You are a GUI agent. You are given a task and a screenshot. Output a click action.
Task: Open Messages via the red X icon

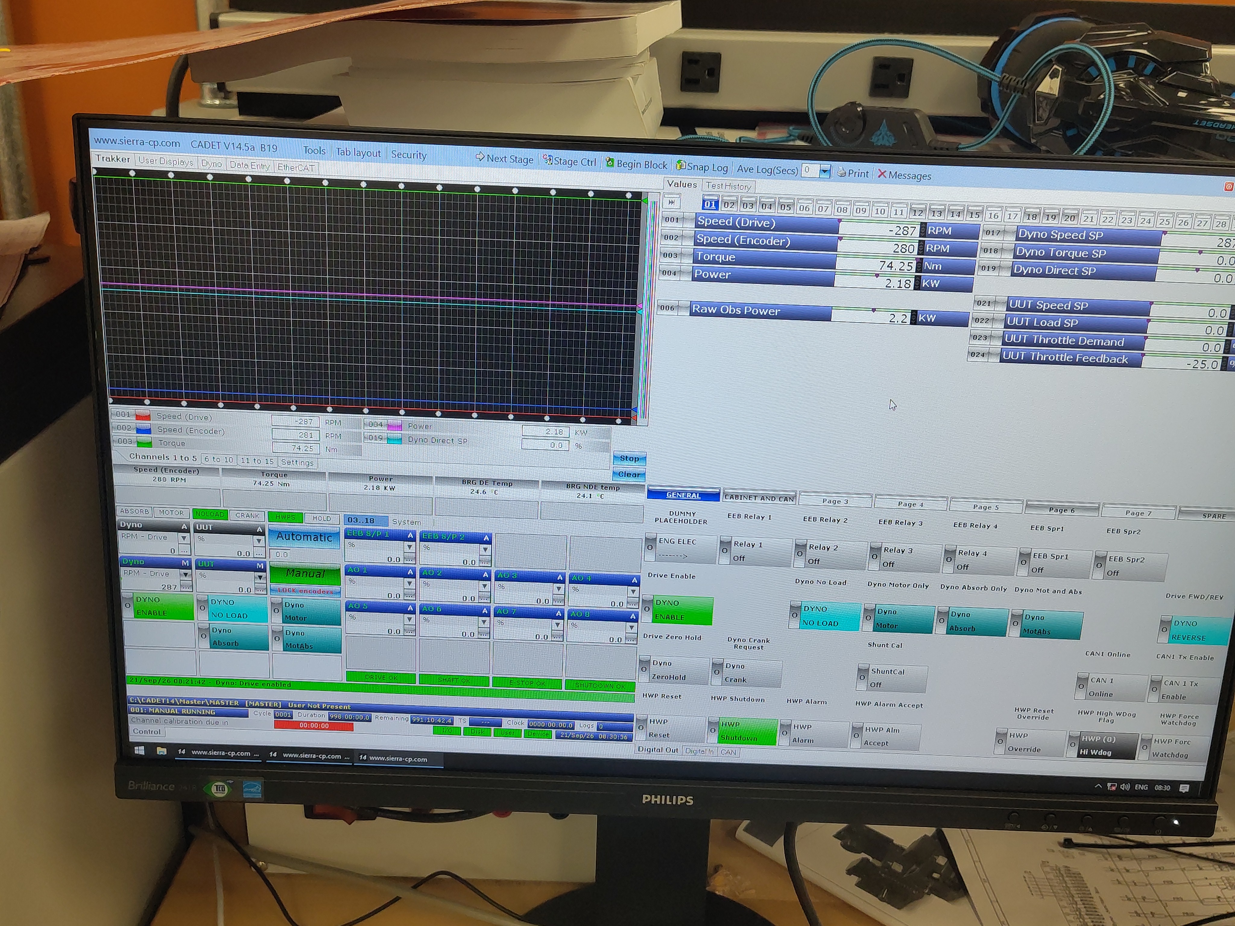tap(882, 174)
